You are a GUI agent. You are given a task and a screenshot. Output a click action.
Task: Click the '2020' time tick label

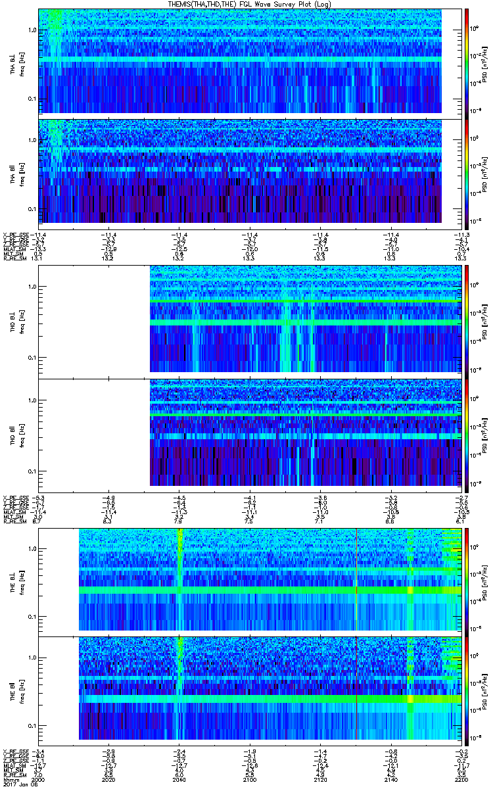pyautogui.click(x=109, y=780)
